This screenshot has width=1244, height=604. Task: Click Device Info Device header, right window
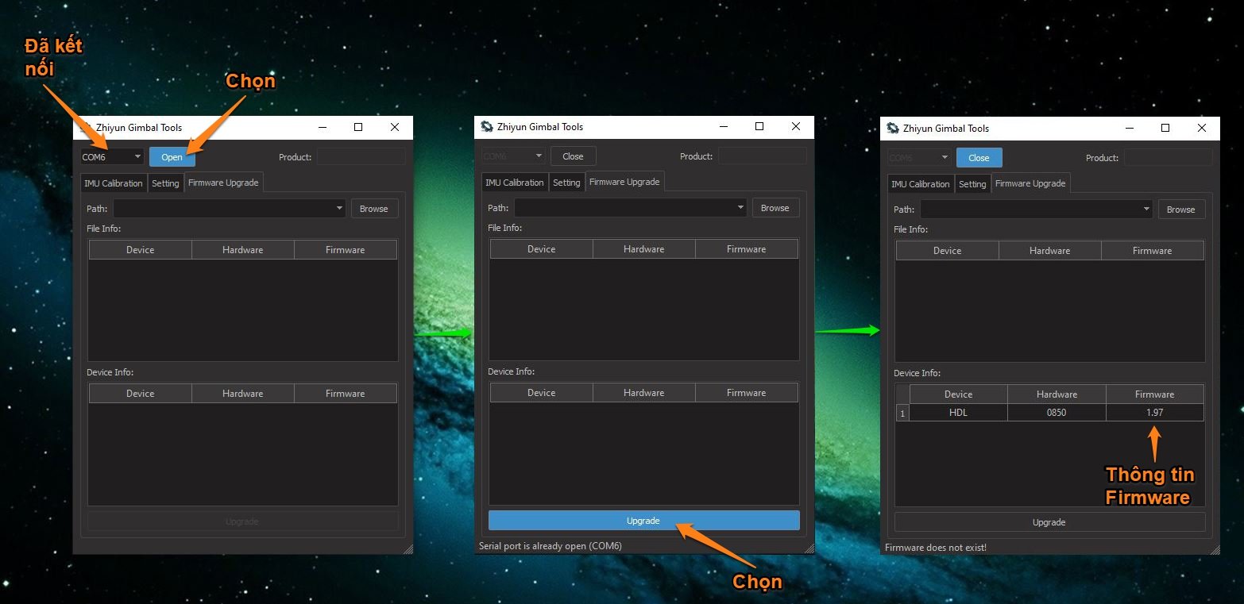coord(959,394)
